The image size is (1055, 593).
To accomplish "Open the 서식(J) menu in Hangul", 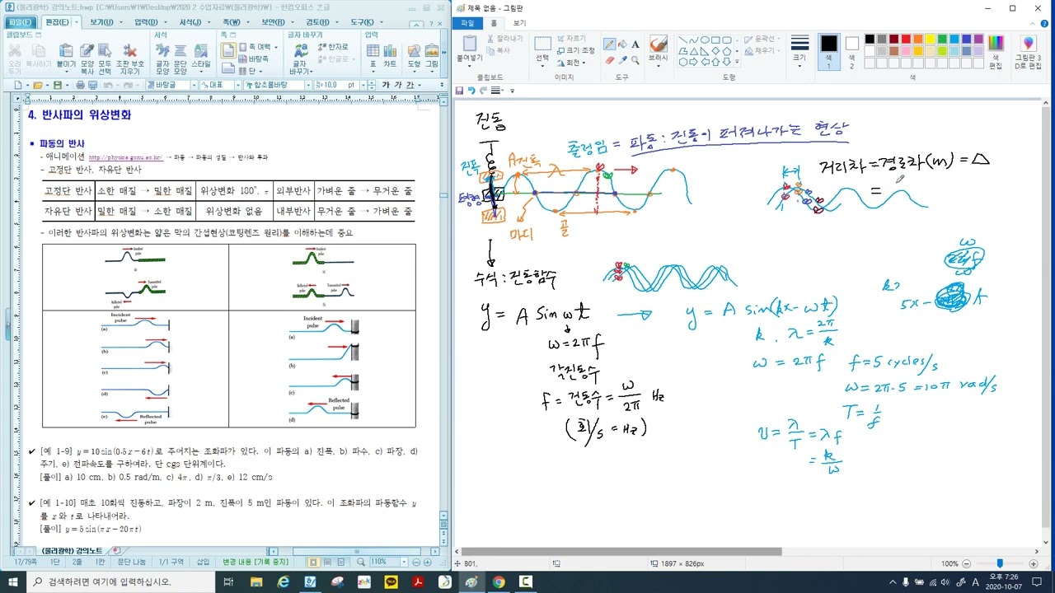I will pyautogui.click(x=191, y=22).
